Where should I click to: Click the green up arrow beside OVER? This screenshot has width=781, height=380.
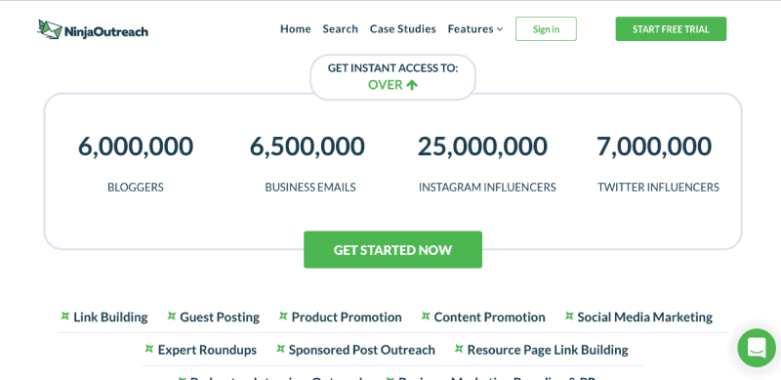(411, 85)
